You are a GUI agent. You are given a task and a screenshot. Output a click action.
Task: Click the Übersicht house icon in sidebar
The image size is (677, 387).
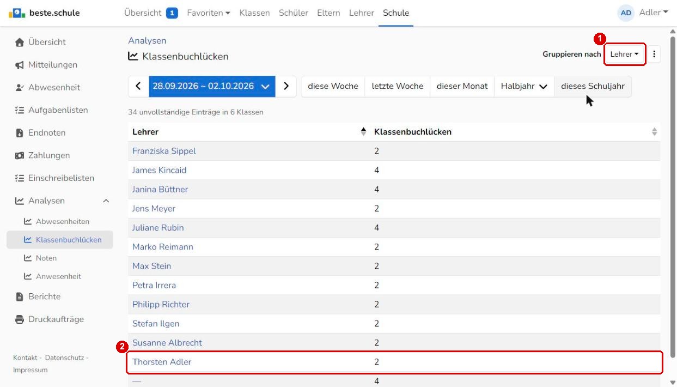click(x=20, y=42)
